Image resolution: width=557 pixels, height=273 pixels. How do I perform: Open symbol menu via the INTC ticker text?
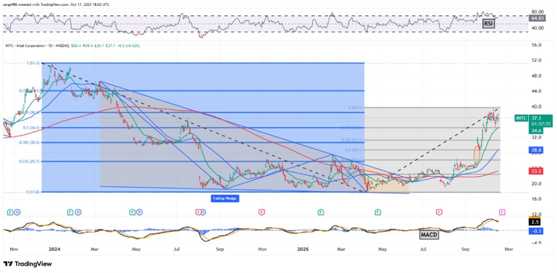click(10, 46)
